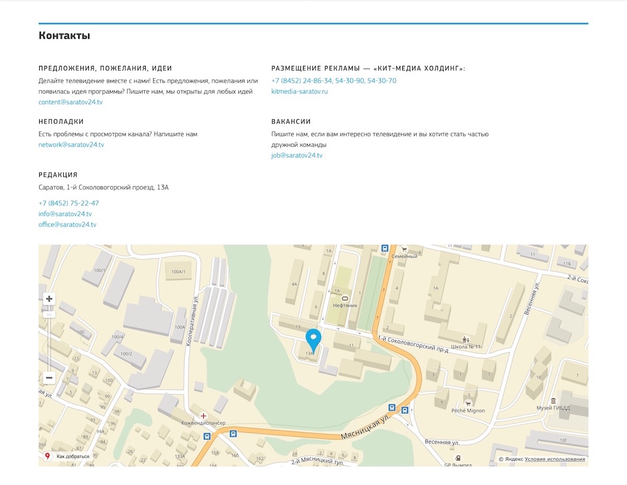The width and height of the screenshot is (627, 485).
Task: Click the network@saratov24.tv email link
Action: pos(71,144)
